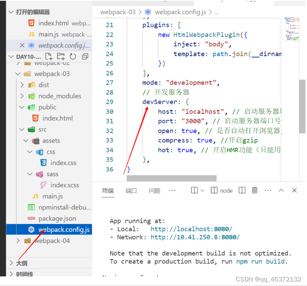Screen dimensions: 307x286
Task: Open main.js in the open editors list
Action: coord(49,35)
